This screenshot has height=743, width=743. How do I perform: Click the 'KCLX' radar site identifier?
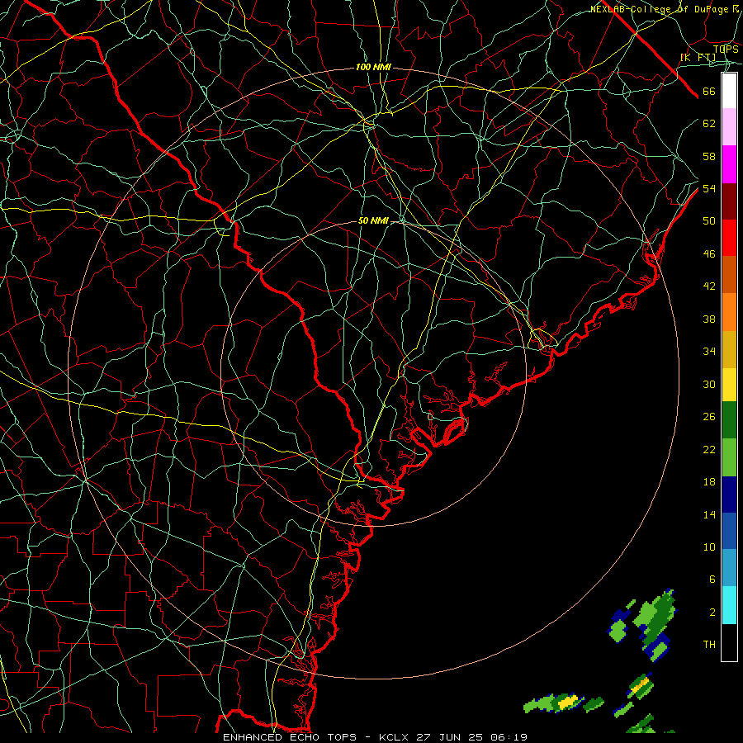click(x=395, y=737)
